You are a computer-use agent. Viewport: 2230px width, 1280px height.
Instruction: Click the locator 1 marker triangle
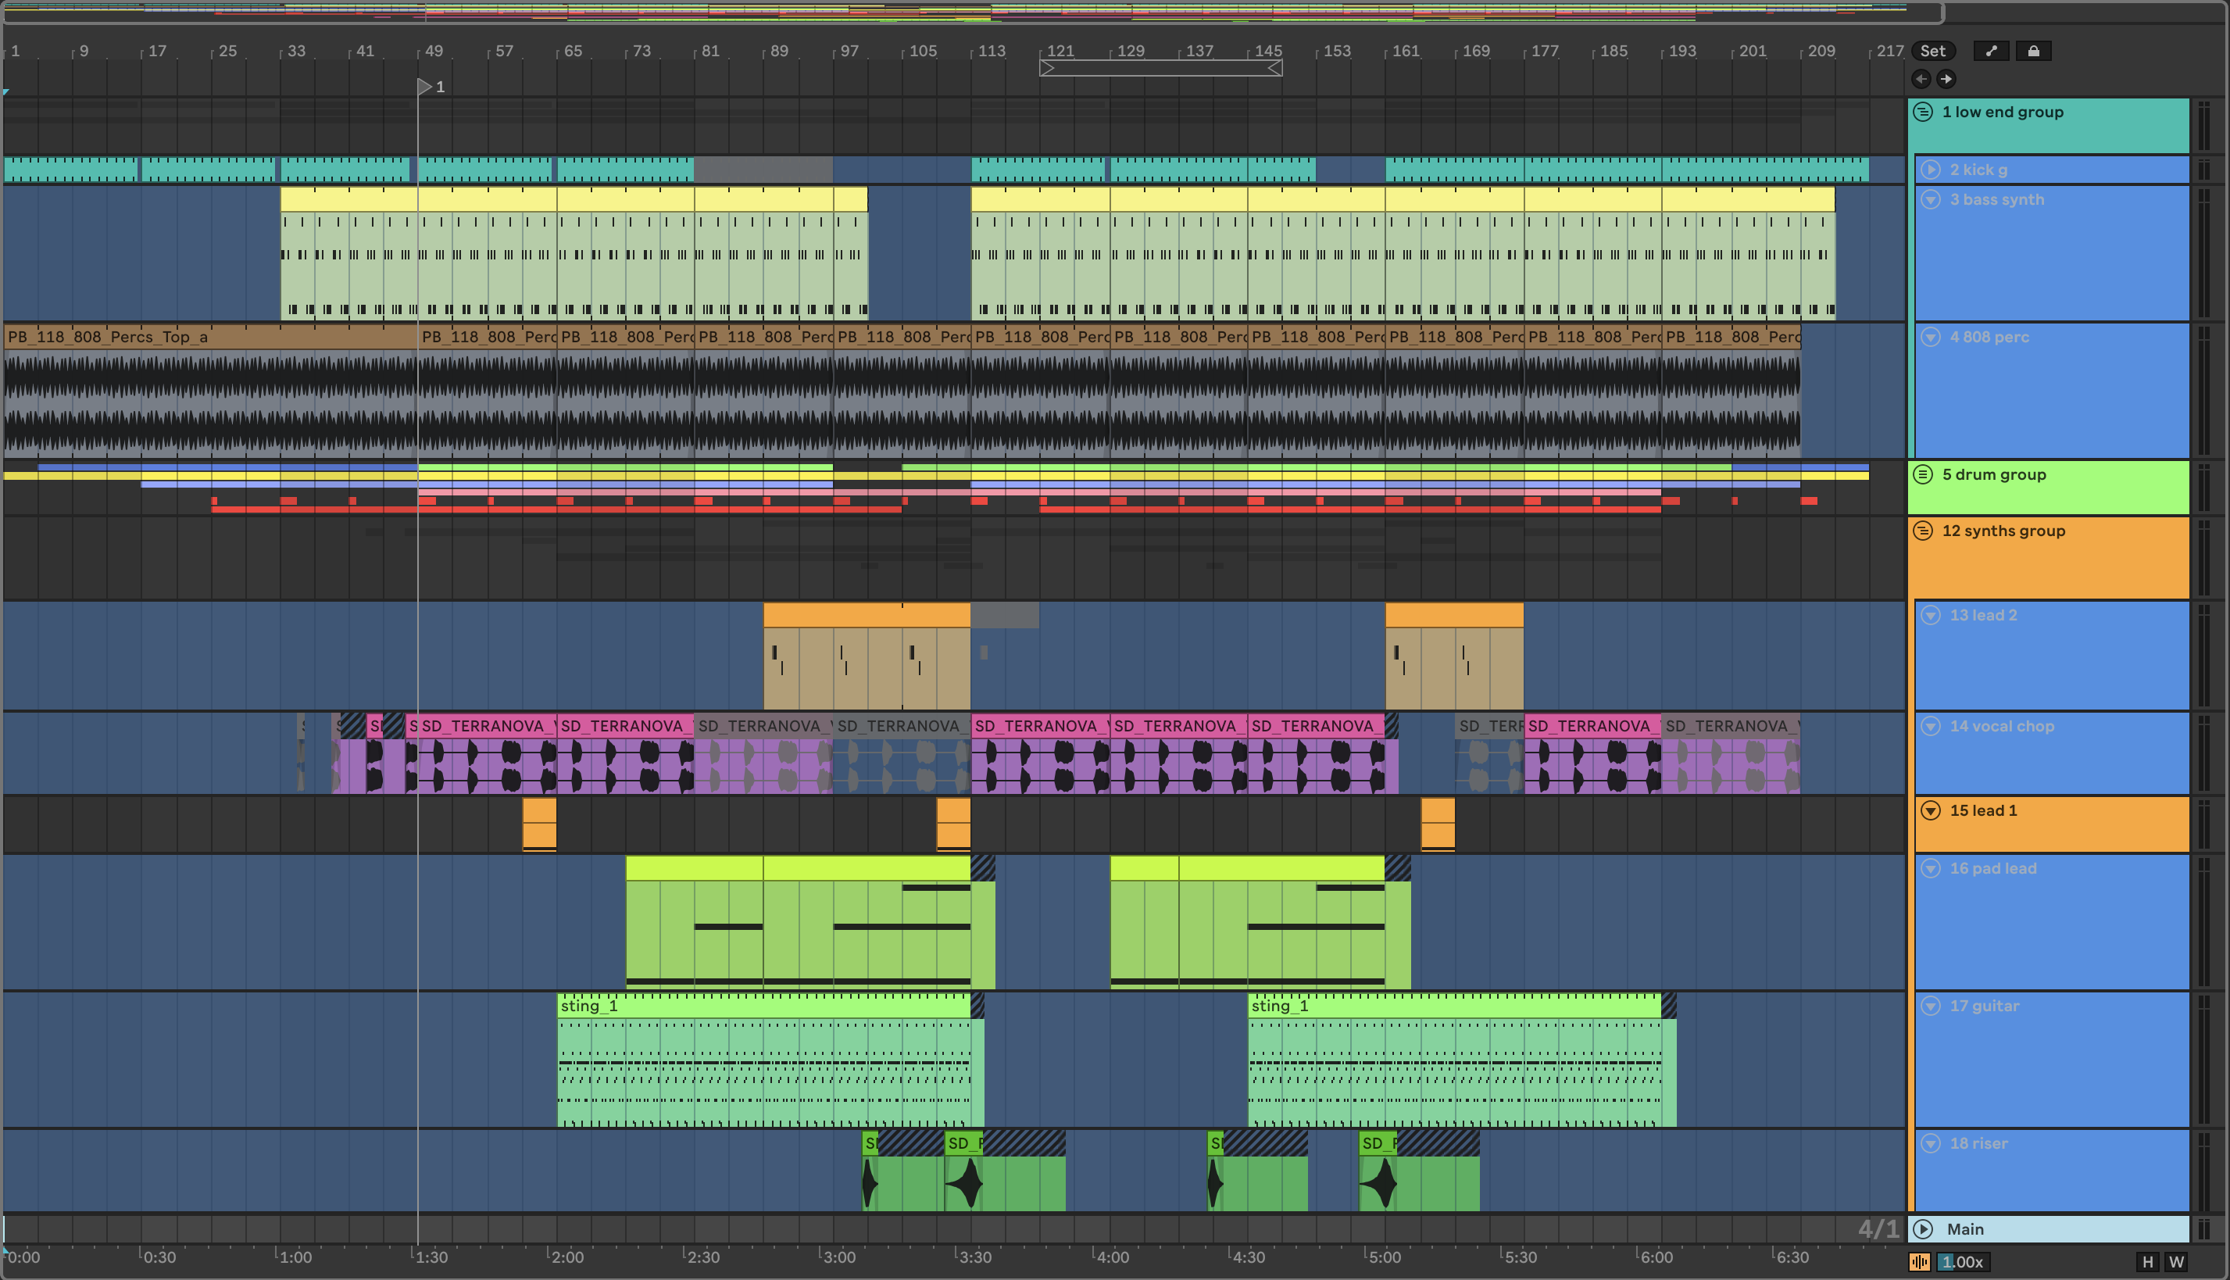coord(424,86)
